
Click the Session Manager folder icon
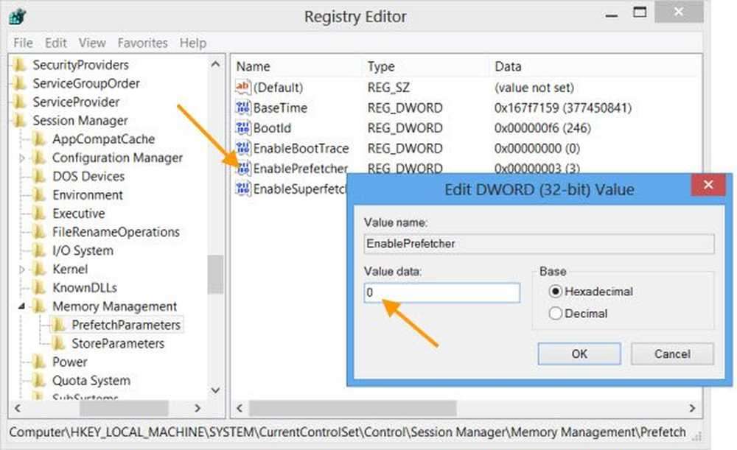point(21,121)
